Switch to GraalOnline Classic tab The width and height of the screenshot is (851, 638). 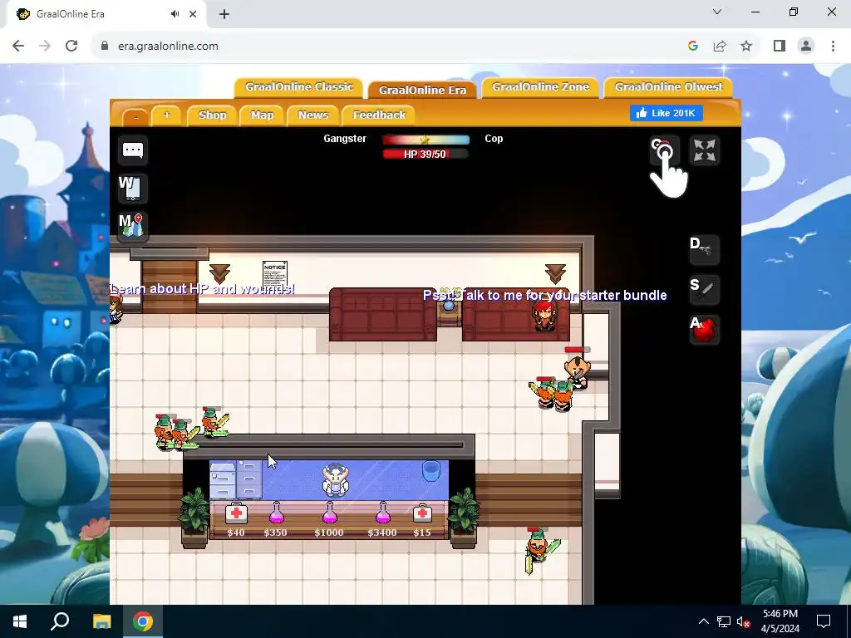click(x=299, y=87)
